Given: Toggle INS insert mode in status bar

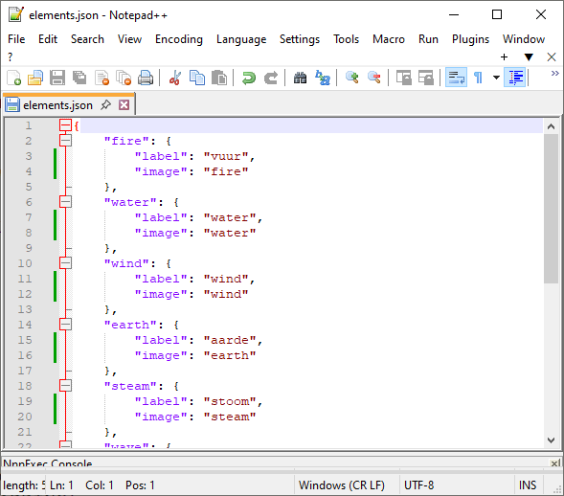Looking at the screenshot, I should click(x=528, y=485).
